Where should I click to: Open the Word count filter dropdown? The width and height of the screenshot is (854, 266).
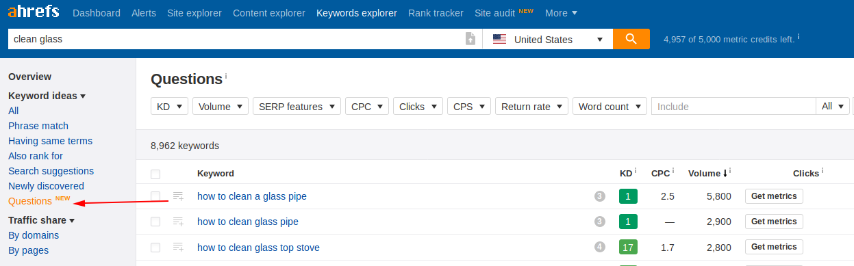pyautogui.click(x=610, y=107)
